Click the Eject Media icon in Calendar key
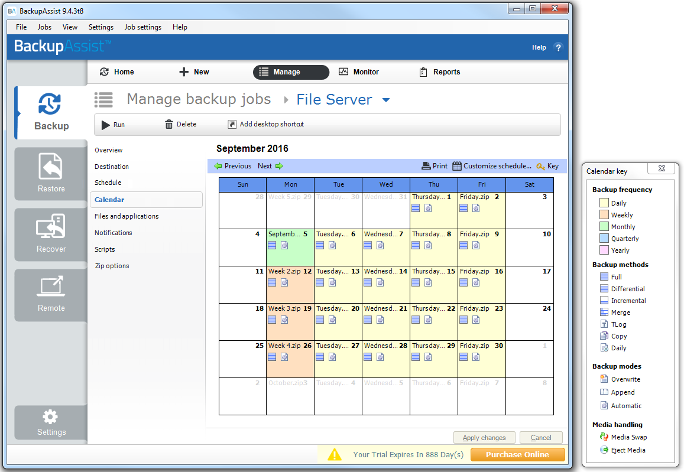 click(604, 450)
